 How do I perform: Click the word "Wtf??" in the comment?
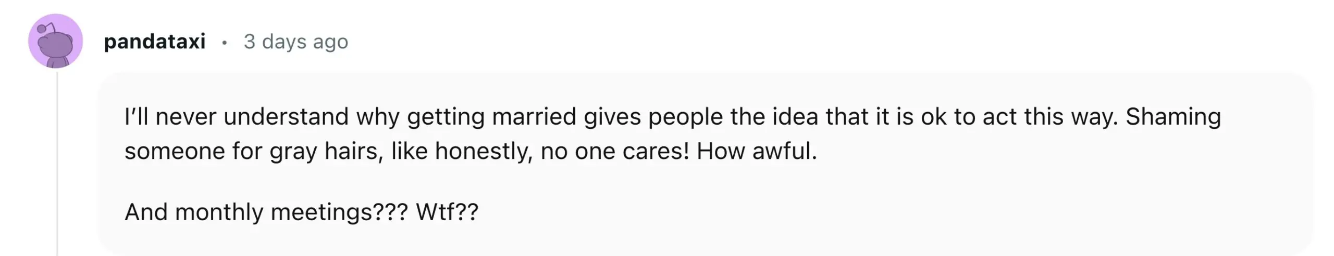[x=447, y=212]
